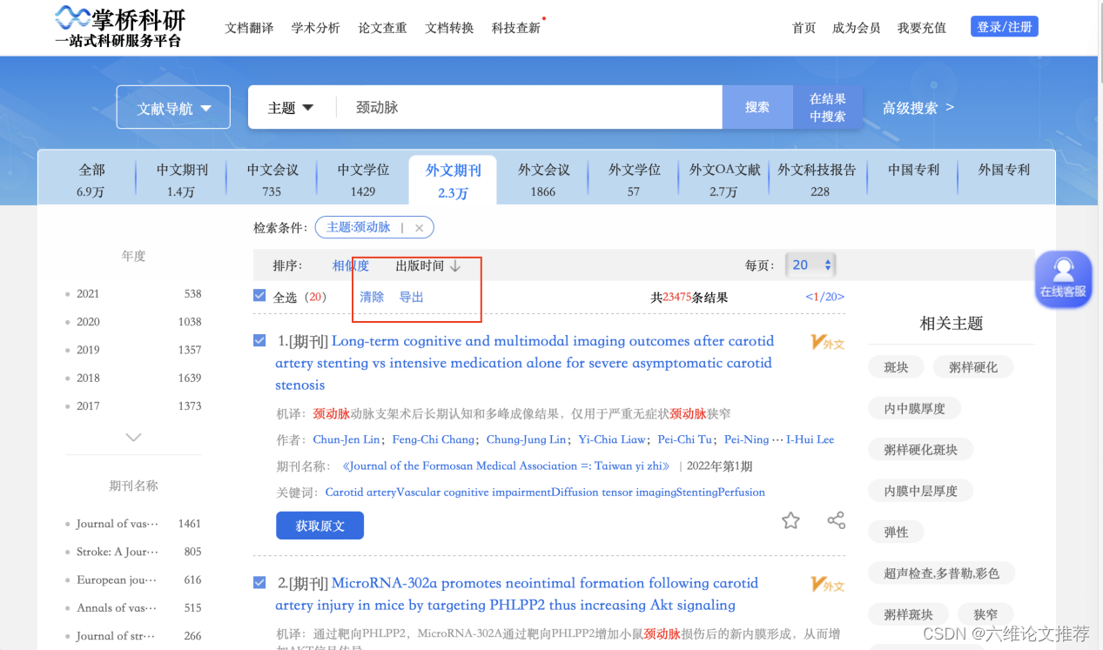This screenshot has width=1103, height=650.
Task: Switch to the 中国专利 tab
Action: [x=913, y=170]
